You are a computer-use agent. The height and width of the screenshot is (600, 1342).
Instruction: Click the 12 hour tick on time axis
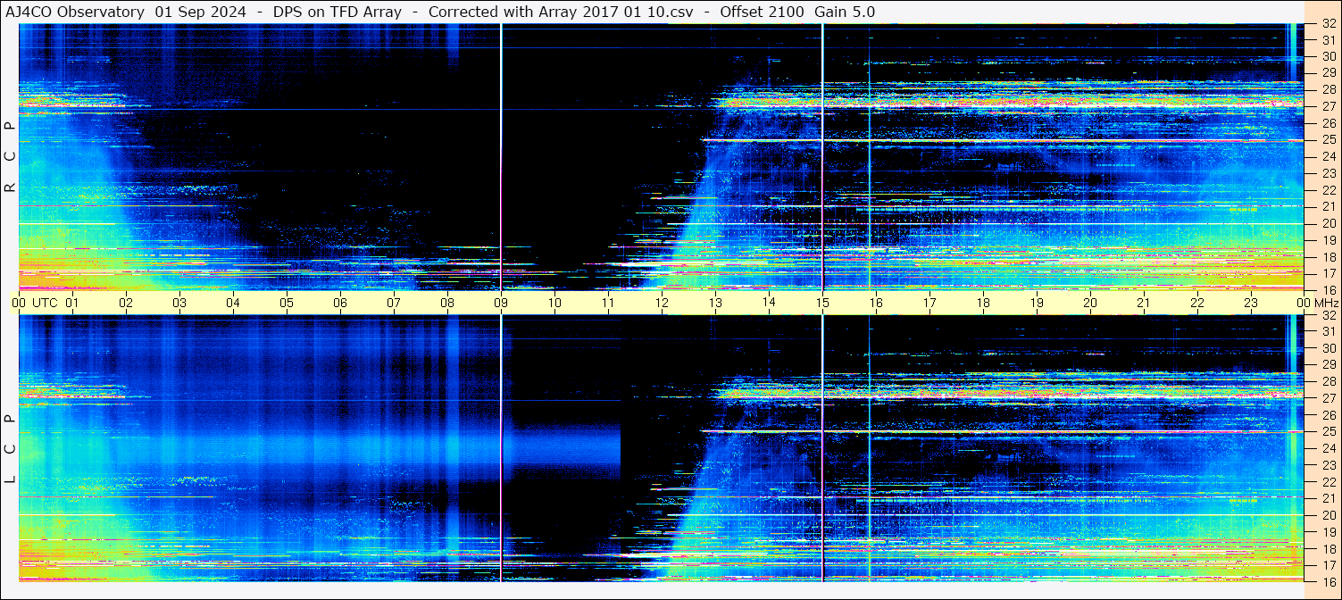(662, 303)
